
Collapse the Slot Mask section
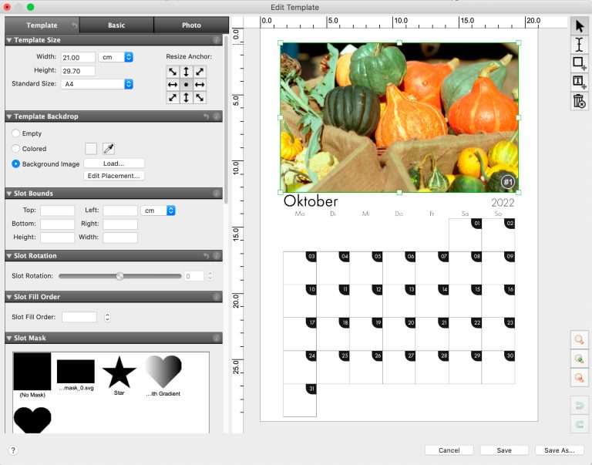[x=9, y=339]
